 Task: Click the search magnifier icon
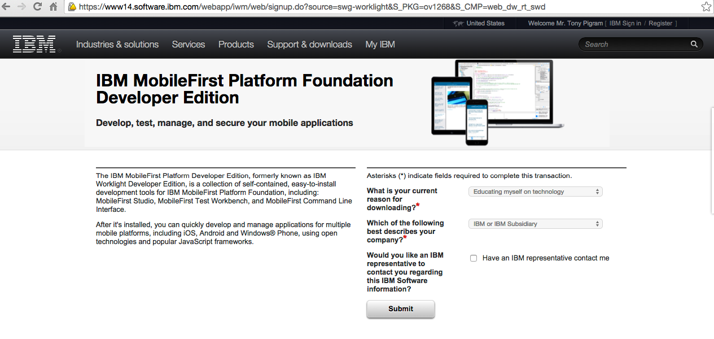coord(694,44)
